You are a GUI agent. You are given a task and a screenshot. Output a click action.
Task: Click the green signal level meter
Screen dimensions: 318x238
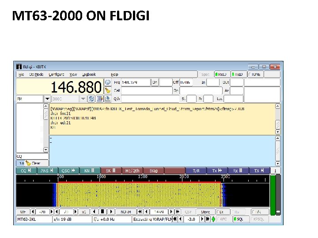point(273,195)
